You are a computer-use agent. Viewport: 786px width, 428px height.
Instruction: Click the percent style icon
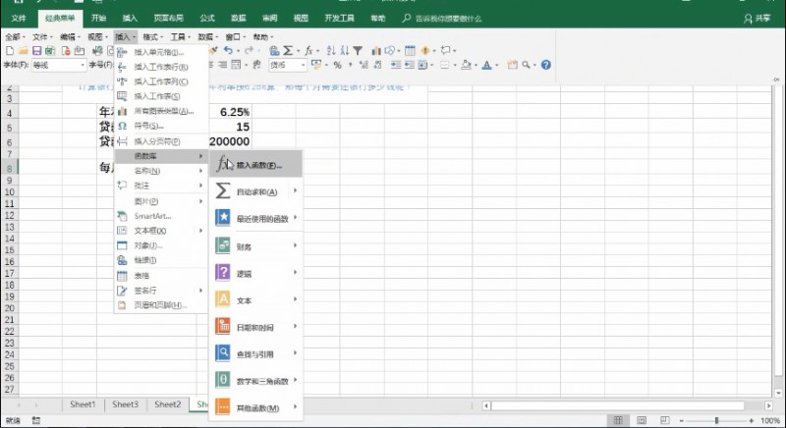[337, 65]
